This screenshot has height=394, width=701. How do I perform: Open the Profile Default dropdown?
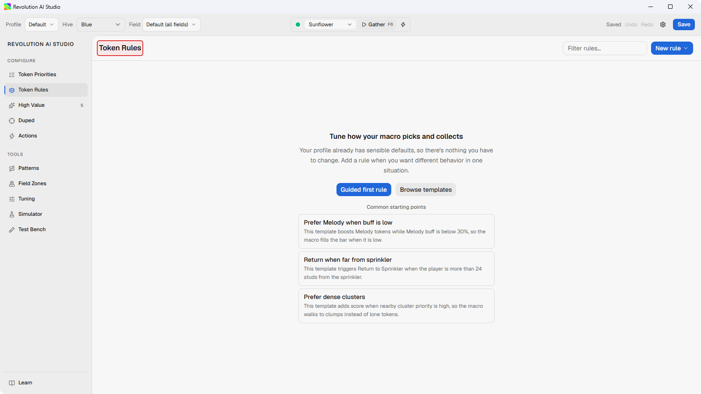point(42,25)
